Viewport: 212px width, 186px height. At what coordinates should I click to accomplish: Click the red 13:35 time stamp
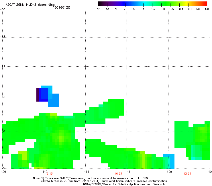pos(187,174)
